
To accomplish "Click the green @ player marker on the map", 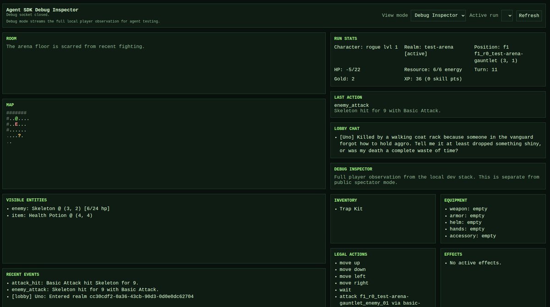I will 16,118.
